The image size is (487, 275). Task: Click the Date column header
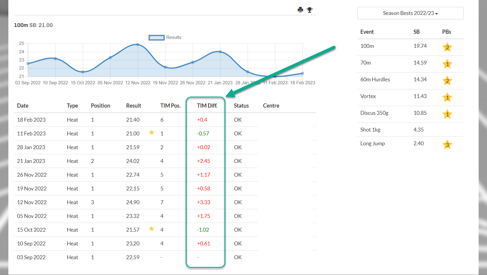click(23, 106)
